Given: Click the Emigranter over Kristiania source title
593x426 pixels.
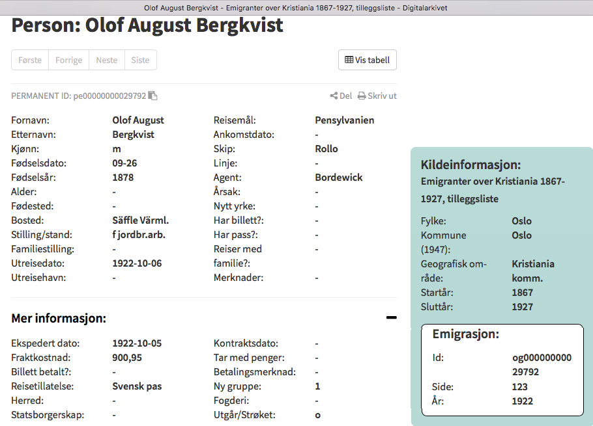Looking at the screenshot, I should 493,190.
